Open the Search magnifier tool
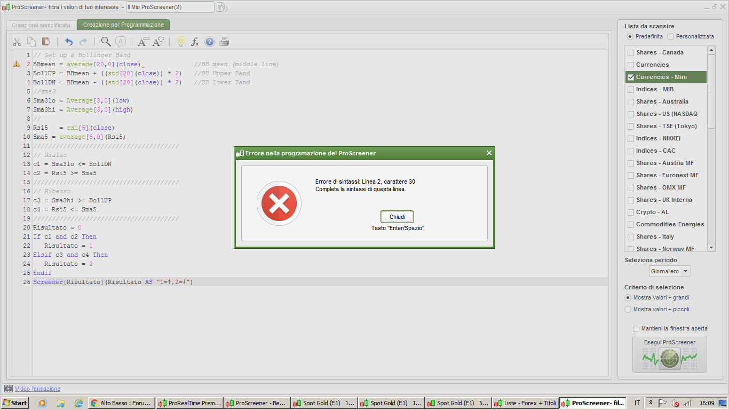729x410 pixels. [x=106, y=42]
